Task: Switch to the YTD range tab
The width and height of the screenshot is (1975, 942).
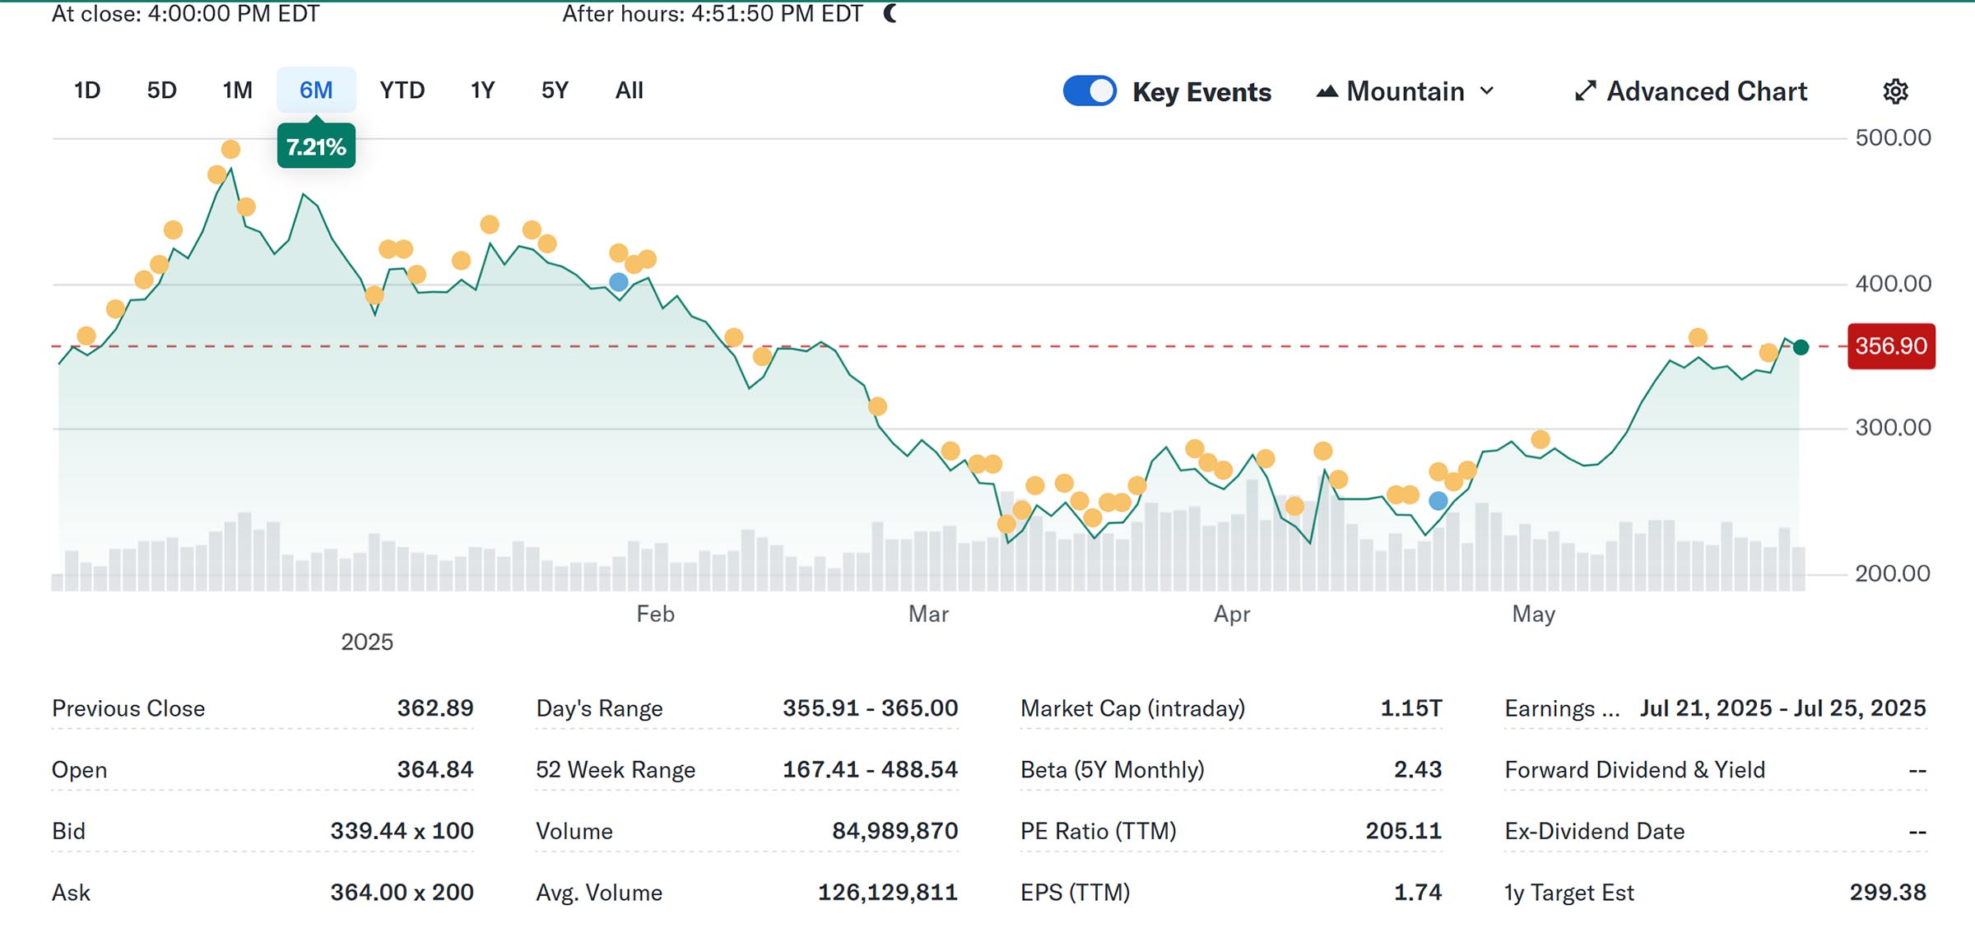Action: (402, 90)
